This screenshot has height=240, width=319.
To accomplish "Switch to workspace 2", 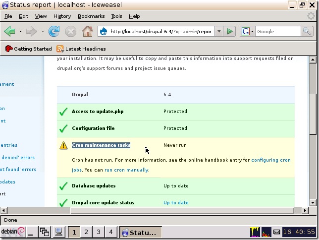I will click(x=86, y=232).
